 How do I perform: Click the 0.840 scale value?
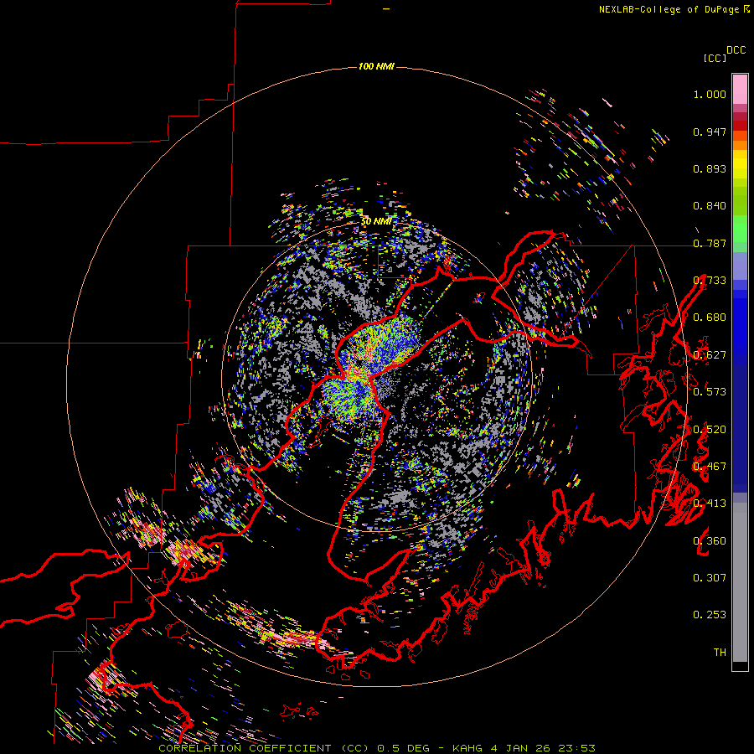pos(710,206)
